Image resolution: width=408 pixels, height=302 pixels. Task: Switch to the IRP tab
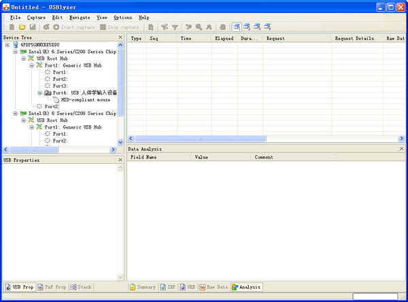(168, 287)
